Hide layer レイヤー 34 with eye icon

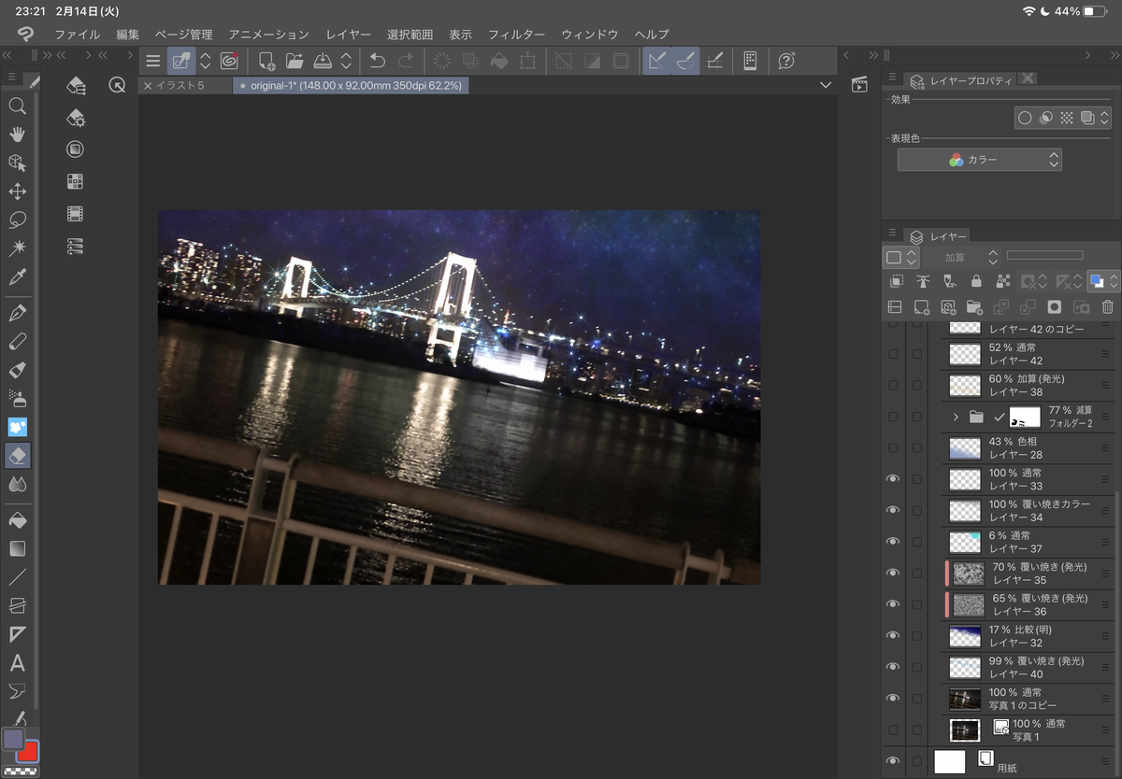(893, 510)
